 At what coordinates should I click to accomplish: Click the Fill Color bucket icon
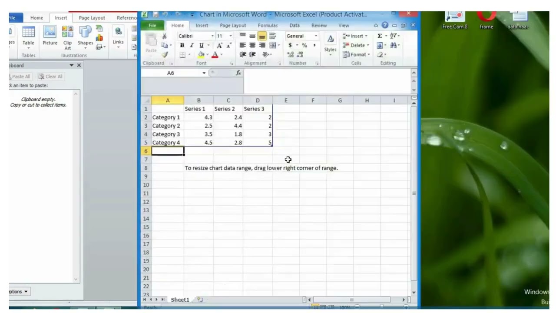(x=201, y=55)
